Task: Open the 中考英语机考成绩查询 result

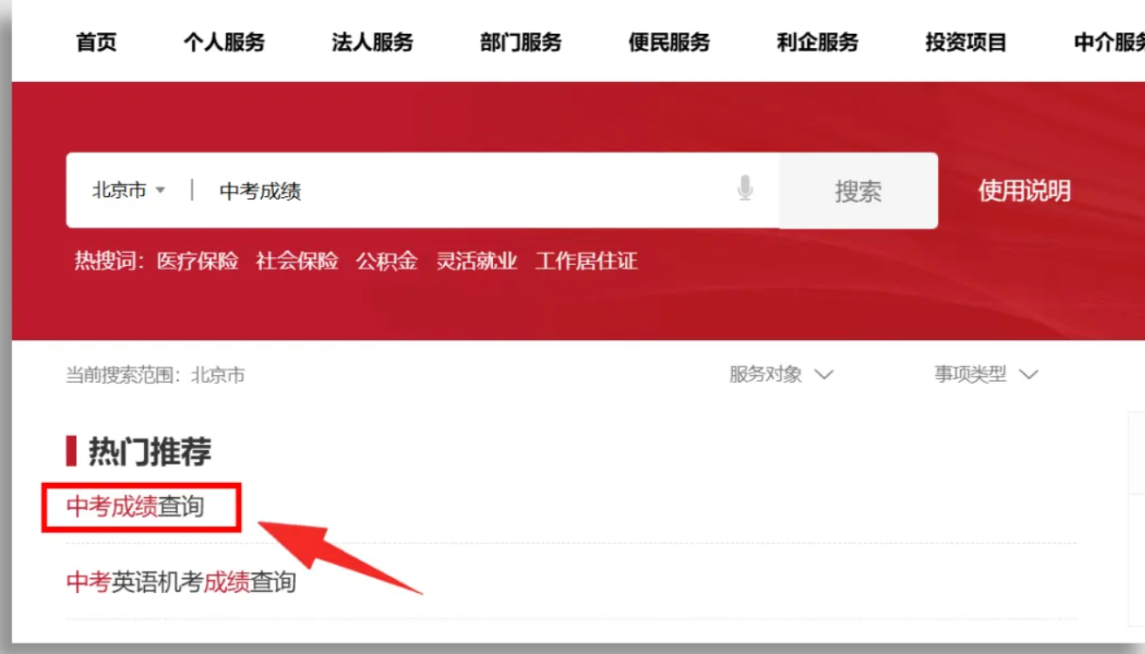Action: [x=181, y=582]
